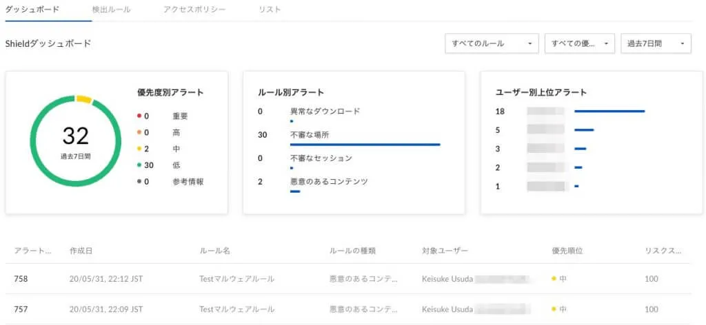Image resolution: width=706 pixels, height=325 pixels.
Task: Click the green 低 priority legend dot
Action: [139, 165]
